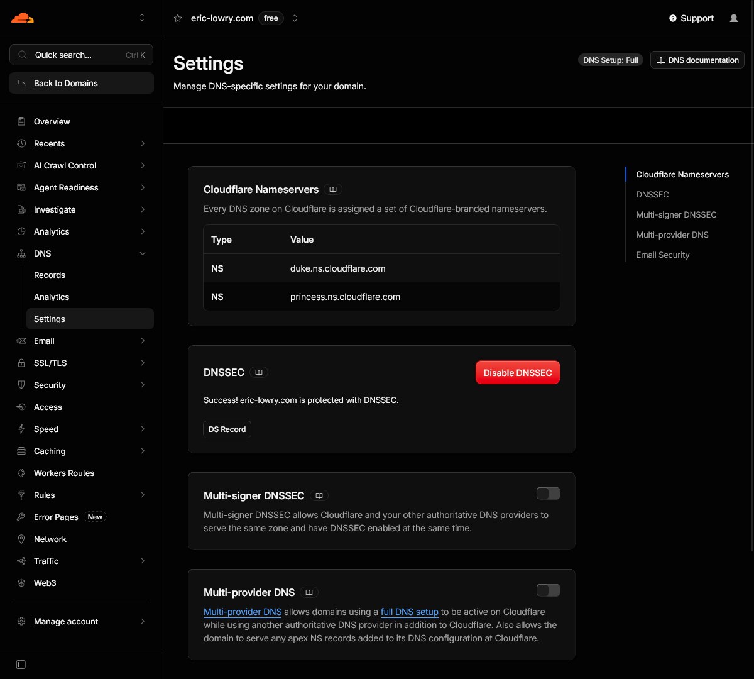Open Analytics under DNS submenu
The image size is (754, 679).
[x=90, y=297]
